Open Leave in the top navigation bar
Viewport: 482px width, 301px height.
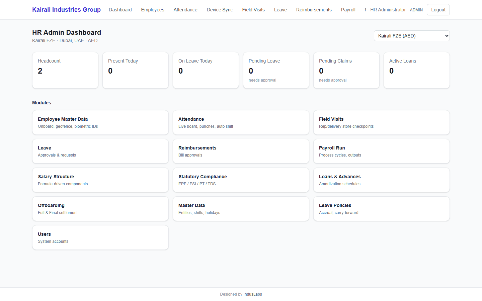tap(280, 10)
